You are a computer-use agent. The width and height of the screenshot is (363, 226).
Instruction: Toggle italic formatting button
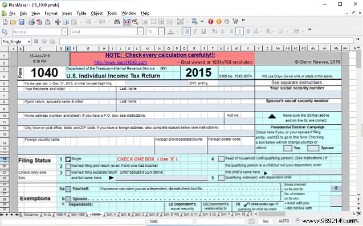pos(195,31)
